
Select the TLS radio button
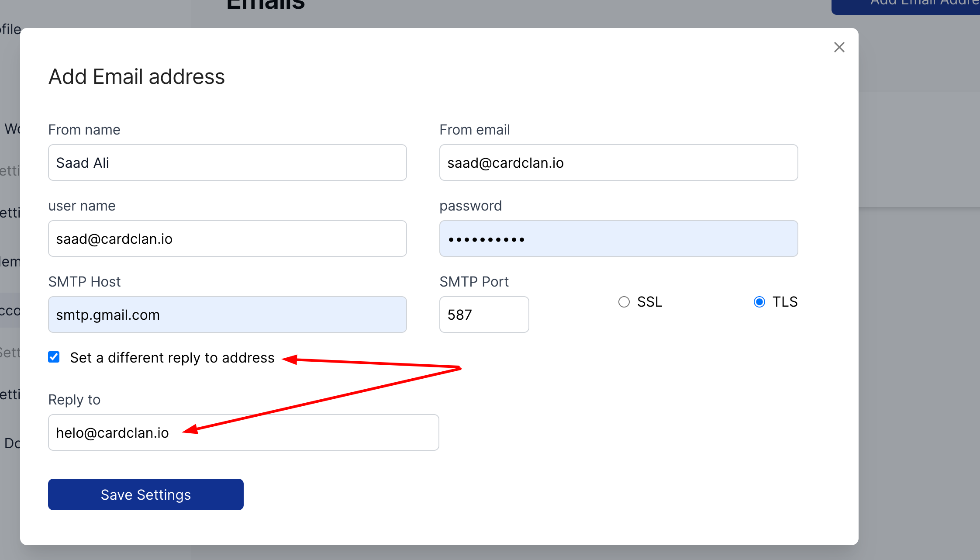760,301
